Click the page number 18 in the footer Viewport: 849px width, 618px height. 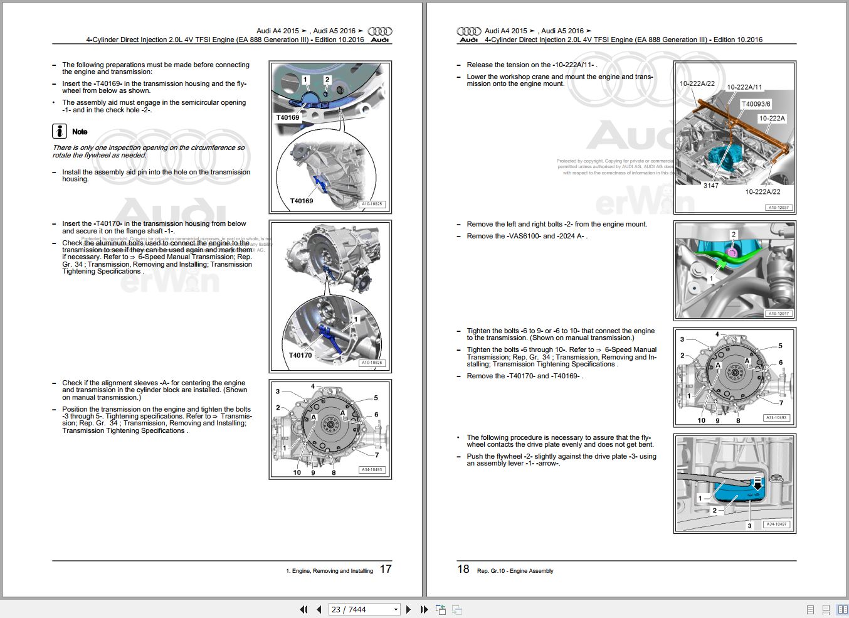coord(463,569)
